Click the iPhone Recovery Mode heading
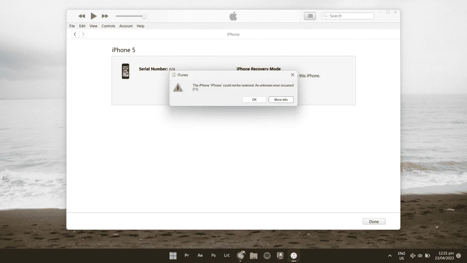This screenshot has height=263, width=467. click(x=259, y=69)
